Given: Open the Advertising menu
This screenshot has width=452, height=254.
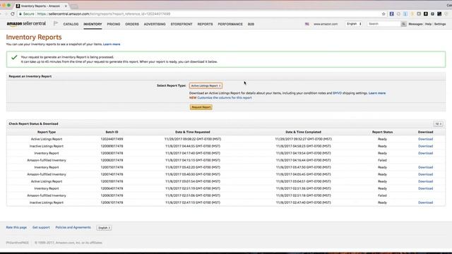Looking at the screenshot, I should click(x=155, y=24).
